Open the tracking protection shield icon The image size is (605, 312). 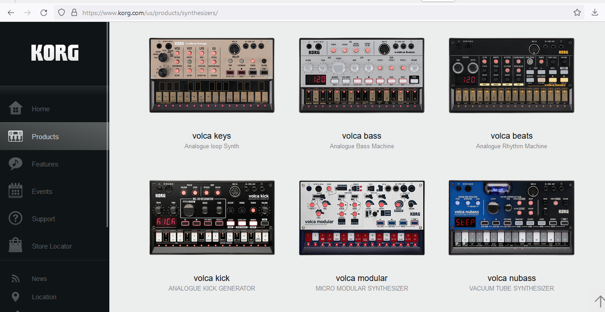tap(62, 13)
